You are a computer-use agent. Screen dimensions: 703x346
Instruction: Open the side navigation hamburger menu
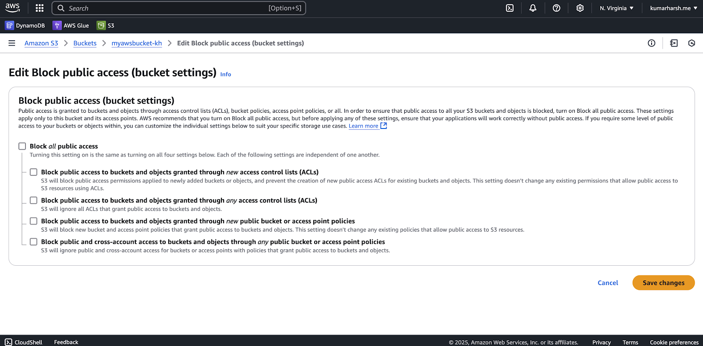coord(12,43)
